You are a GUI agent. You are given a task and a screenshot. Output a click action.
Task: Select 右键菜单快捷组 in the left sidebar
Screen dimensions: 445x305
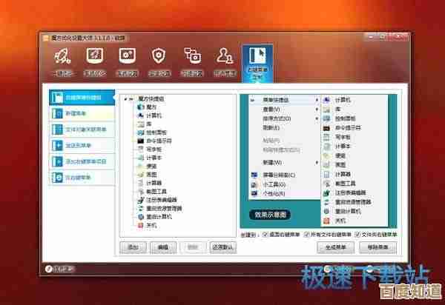tap(82, 98)
